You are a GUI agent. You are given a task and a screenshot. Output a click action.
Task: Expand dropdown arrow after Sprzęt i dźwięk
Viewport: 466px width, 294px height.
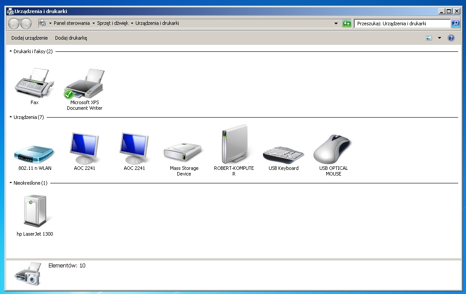[132, 23]
